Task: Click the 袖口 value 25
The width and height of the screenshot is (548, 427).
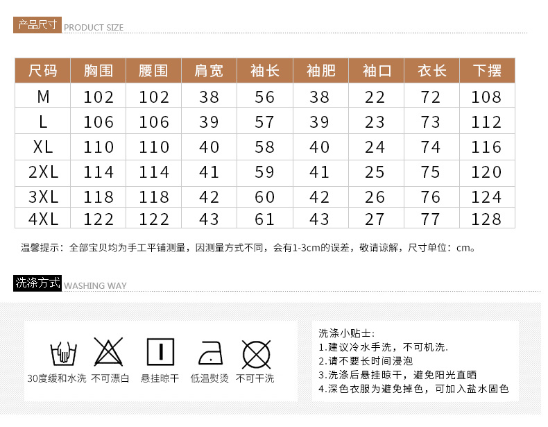Action: click(x=375, y=172)
